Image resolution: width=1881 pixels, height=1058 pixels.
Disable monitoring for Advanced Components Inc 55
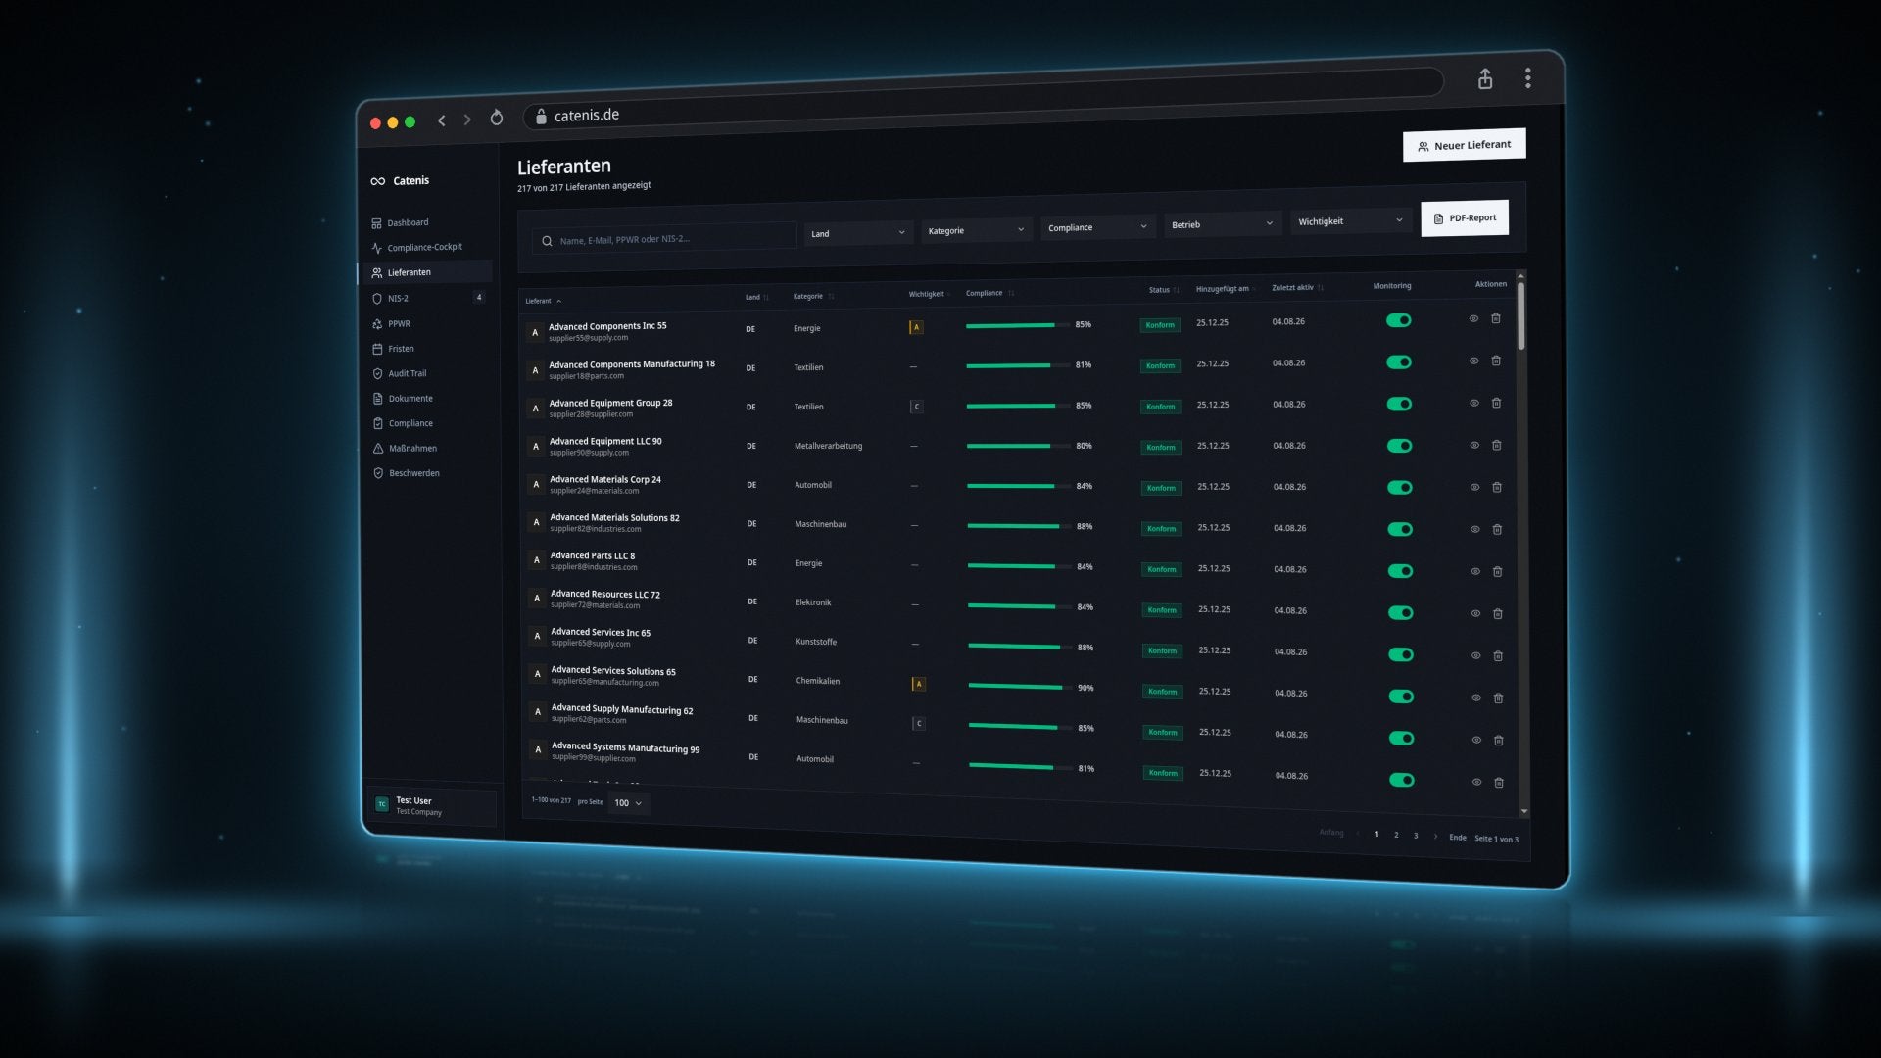pyautogui.click(x=1398, y=320)
